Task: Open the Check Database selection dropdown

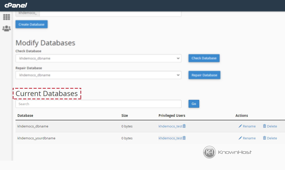Action: point(98,58)
